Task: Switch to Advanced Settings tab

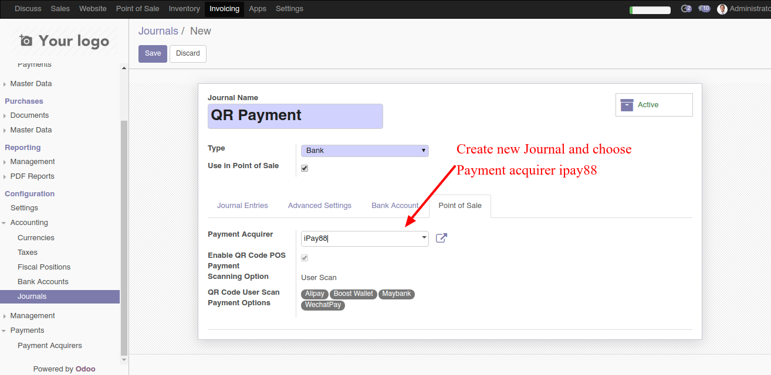Action: (320, 206)
